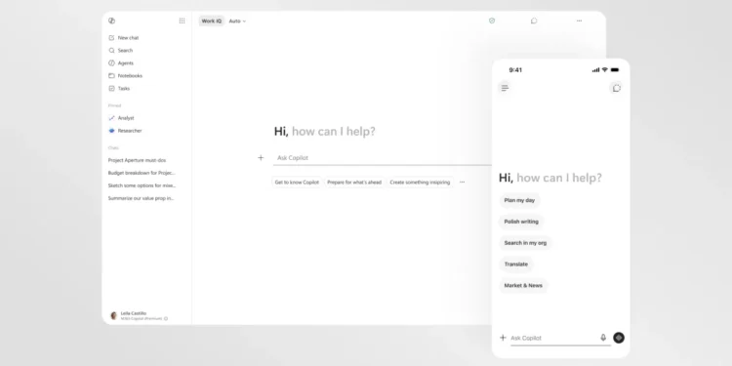Screen dimensions: 732x366
Task: Click the plus attach icon on desktop
Action: (261, 158)
